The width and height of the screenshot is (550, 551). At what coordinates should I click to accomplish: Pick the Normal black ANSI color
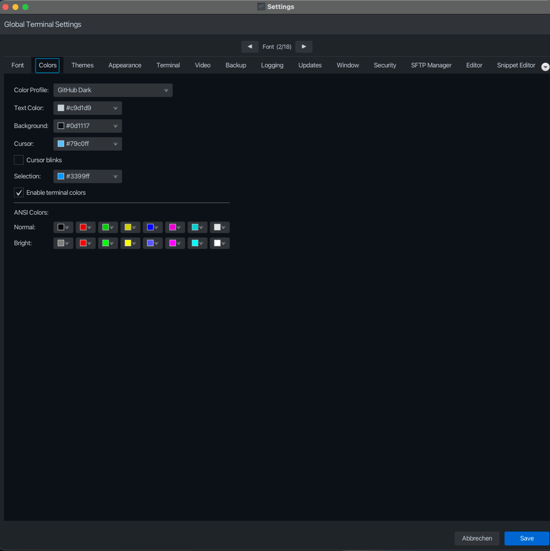[x=63, y=227]
